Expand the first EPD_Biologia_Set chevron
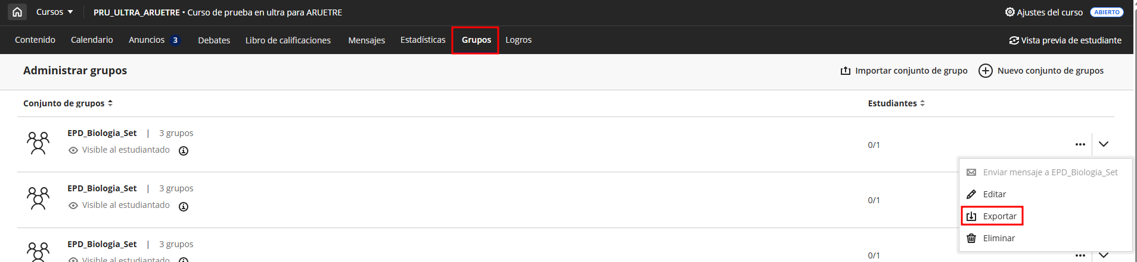The image size is (1137, 262). [1104, 144]
